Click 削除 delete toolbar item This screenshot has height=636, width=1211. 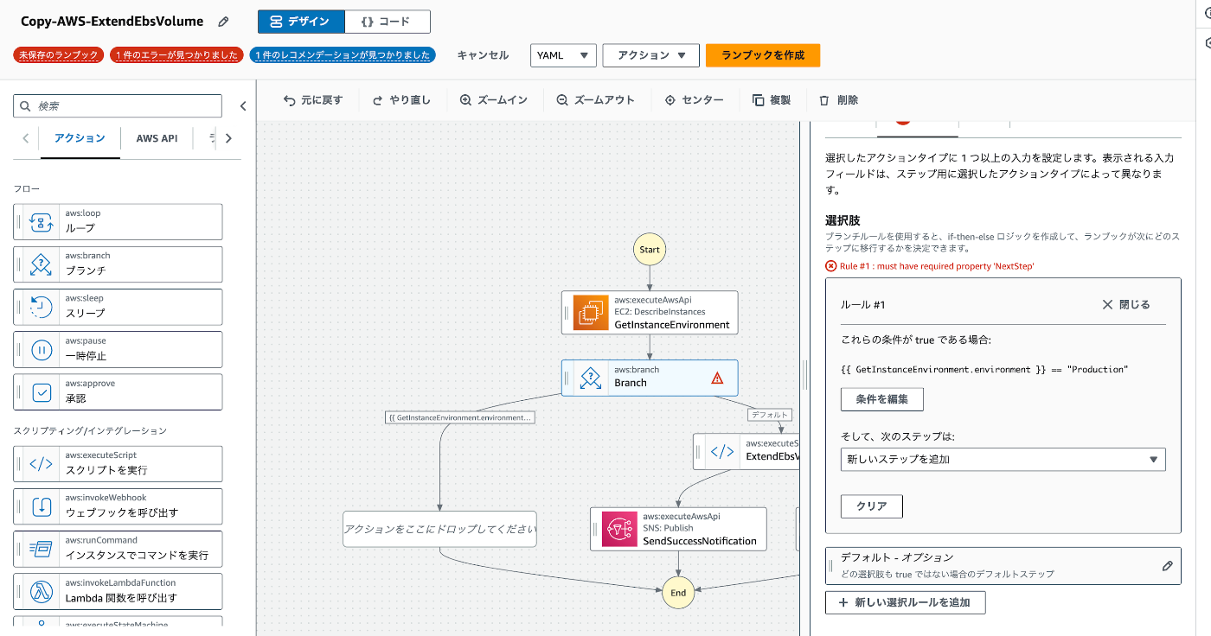[838, 100]
